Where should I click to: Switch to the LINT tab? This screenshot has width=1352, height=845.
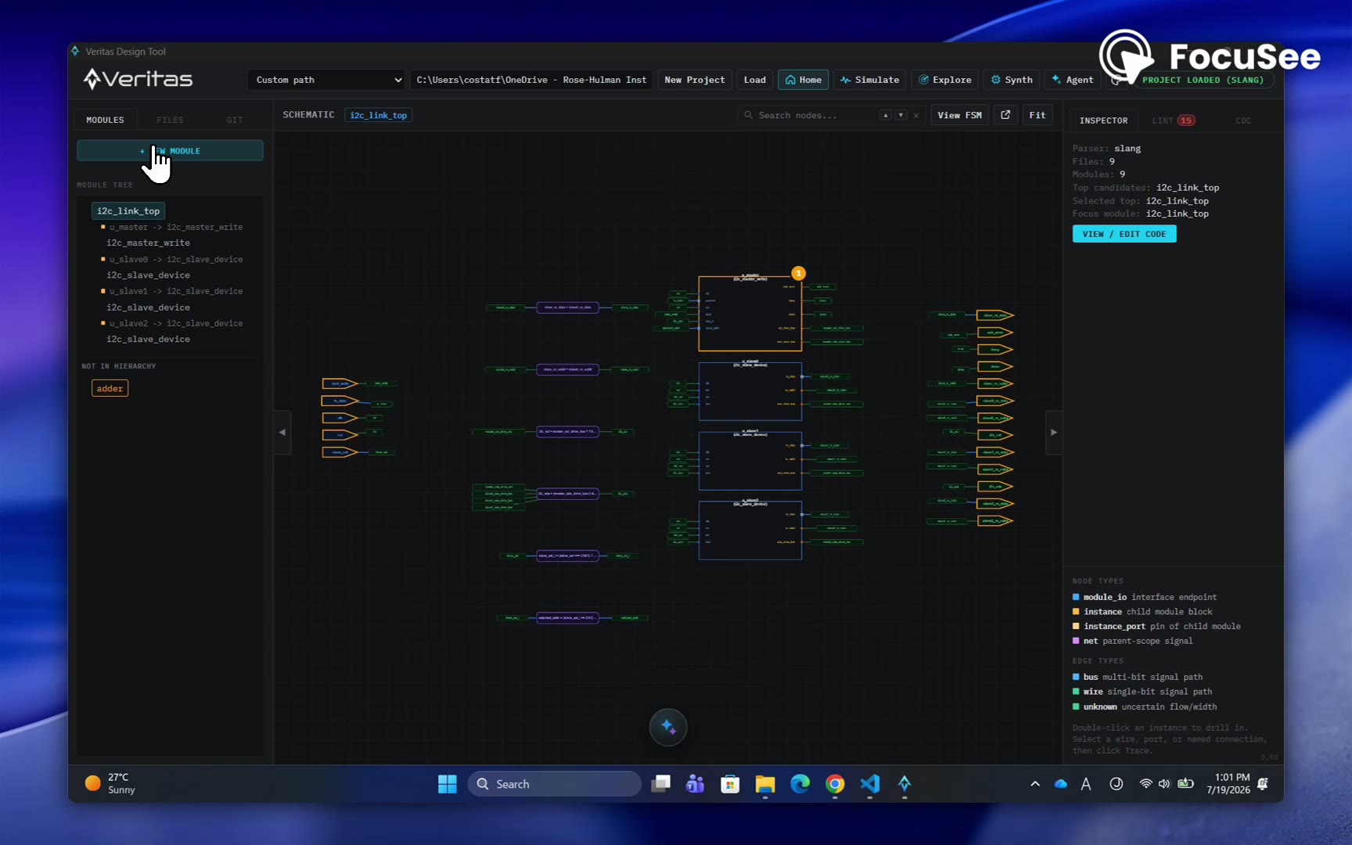1173,120
